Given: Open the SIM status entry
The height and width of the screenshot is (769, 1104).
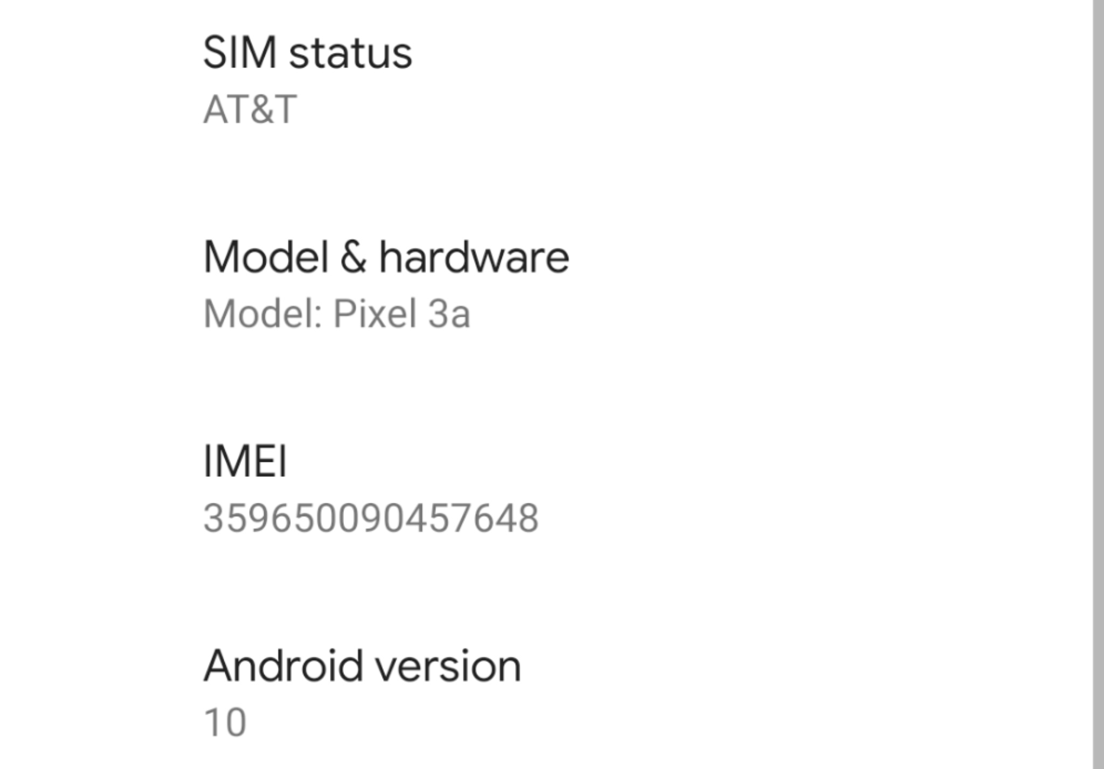Looking at the screenshot, I should pyautogui.click(x=307, y=53).
